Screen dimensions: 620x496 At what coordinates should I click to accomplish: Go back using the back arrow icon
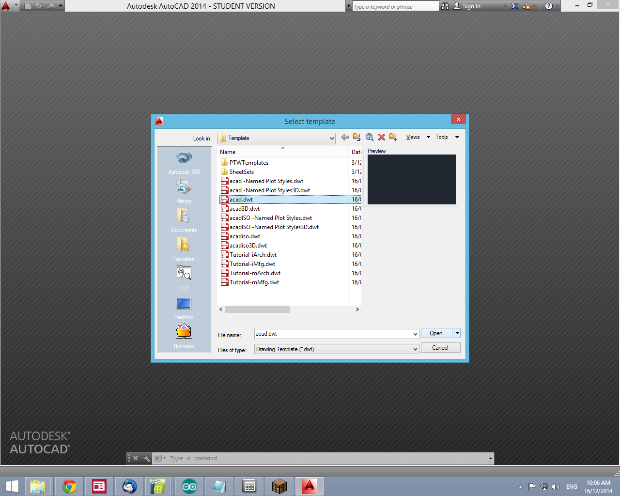coord(345,137)
